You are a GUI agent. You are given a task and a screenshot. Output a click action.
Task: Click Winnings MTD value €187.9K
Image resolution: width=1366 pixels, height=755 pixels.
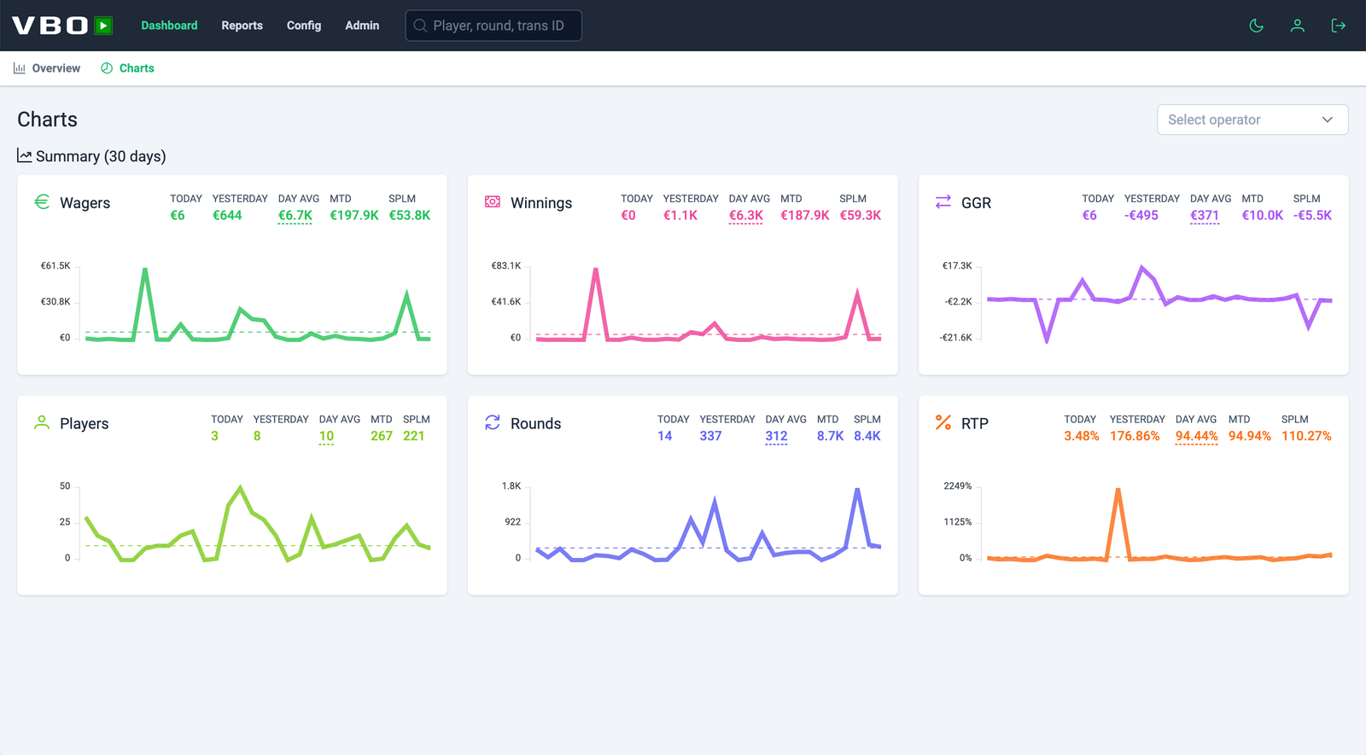[x=805, y=216]
